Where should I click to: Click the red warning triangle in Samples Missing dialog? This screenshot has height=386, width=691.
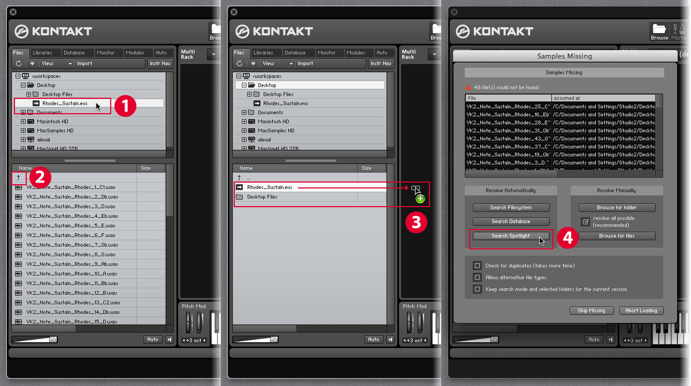tap(469, 86)
